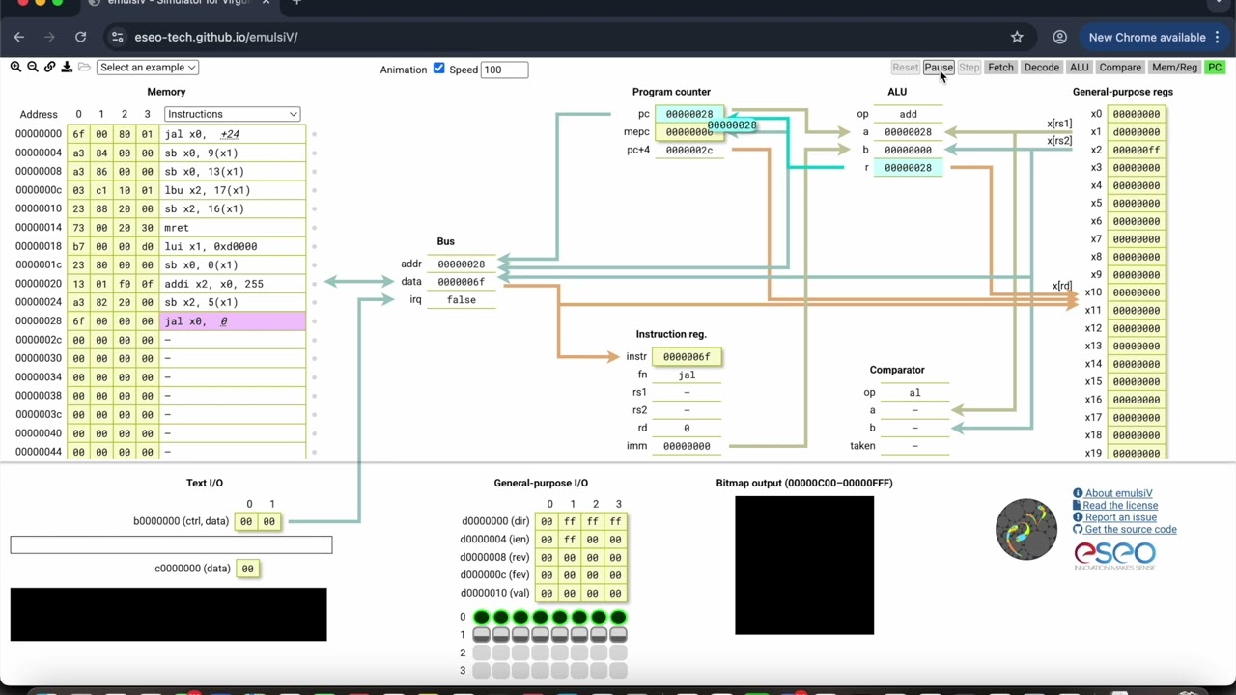Click the Compare step button
Viewport: 1236px width, 695px height.
(x=1120, y=68)
